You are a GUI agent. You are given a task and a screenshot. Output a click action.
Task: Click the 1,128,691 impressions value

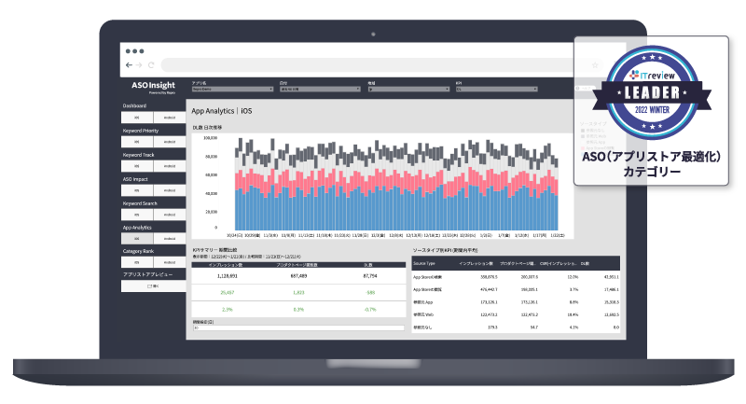click(227, 276)
